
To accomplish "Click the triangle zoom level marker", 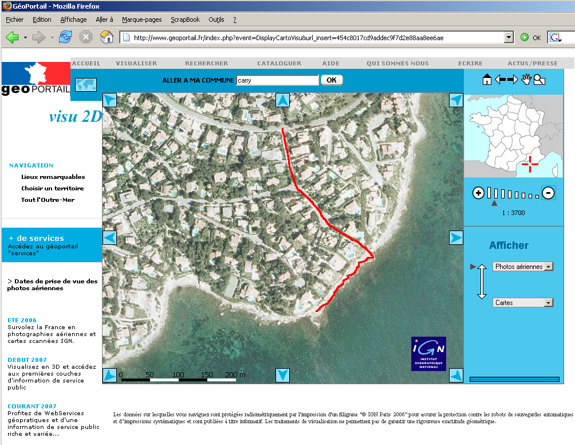I will coord(494,202).
